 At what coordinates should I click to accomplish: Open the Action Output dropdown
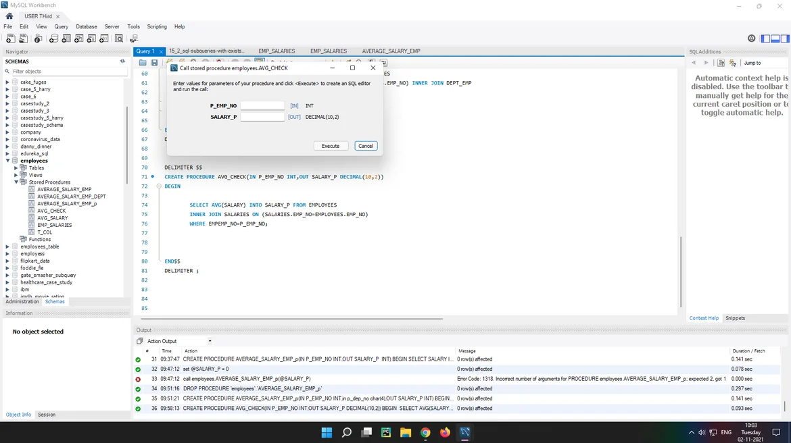[x=210, y=341]
